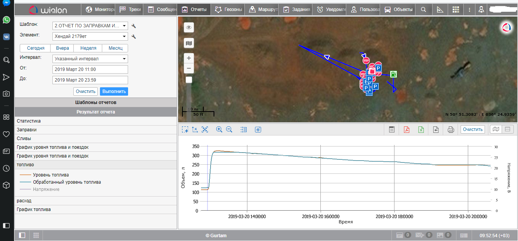Zoom out on the fuel chart

pyautogui.click(x=229, y=129)
